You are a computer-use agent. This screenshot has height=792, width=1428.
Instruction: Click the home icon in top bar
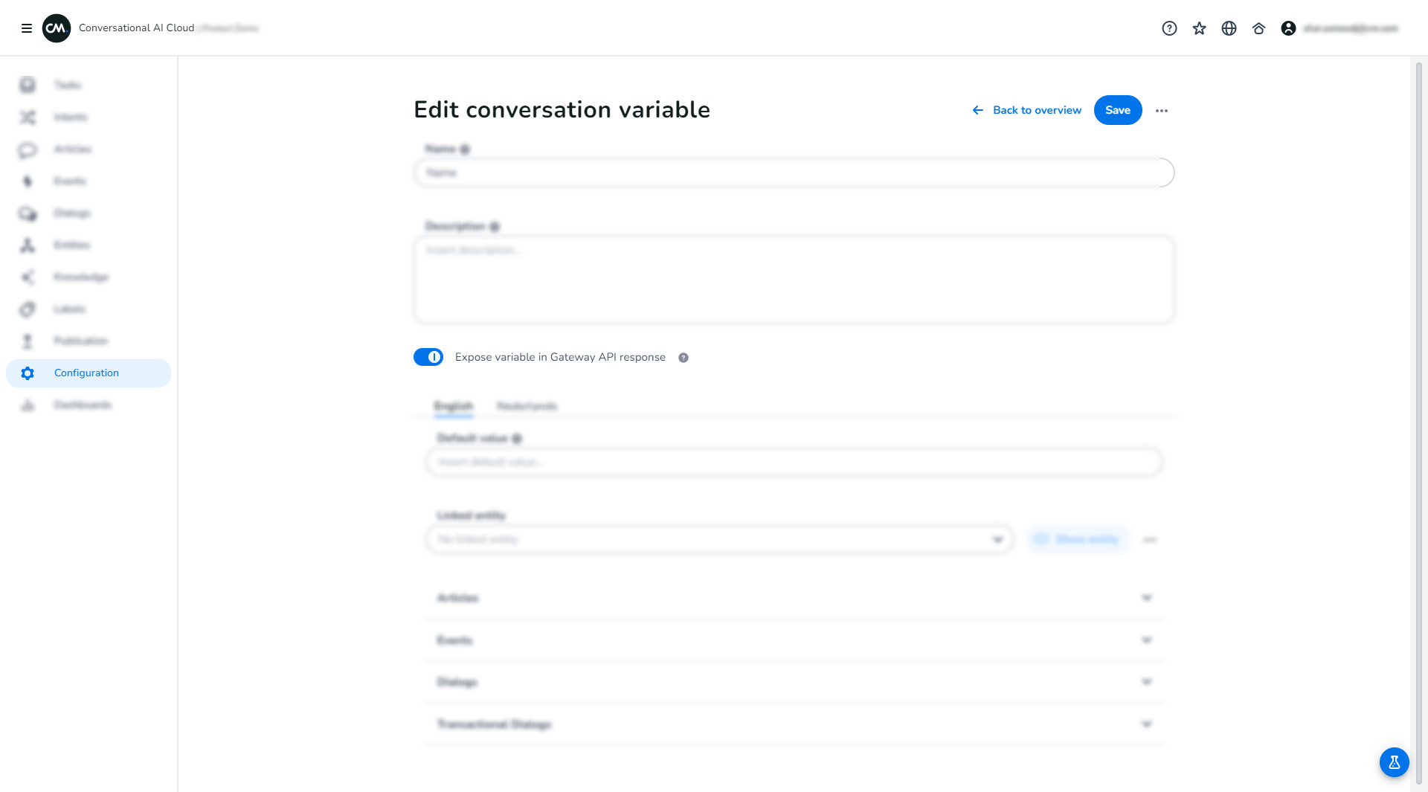1258,28
